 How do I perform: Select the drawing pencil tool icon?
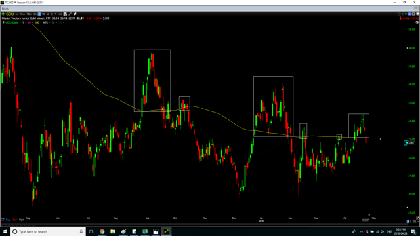click(70, 14)
